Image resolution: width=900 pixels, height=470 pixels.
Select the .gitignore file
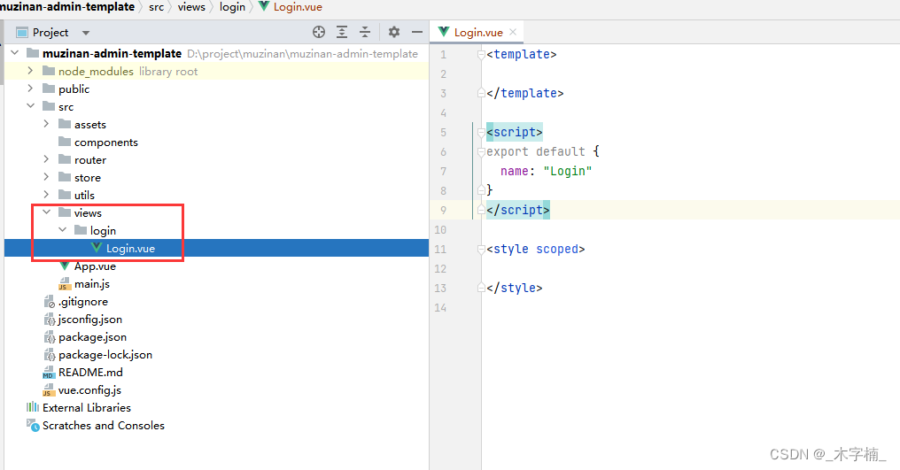pyautogui.click(x=82, y=301)
